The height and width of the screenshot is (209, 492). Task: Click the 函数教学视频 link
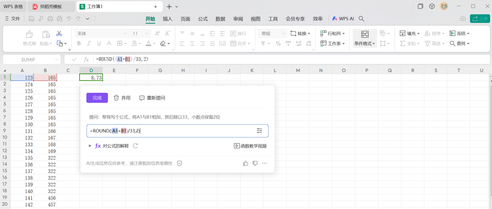coord(250,146)
